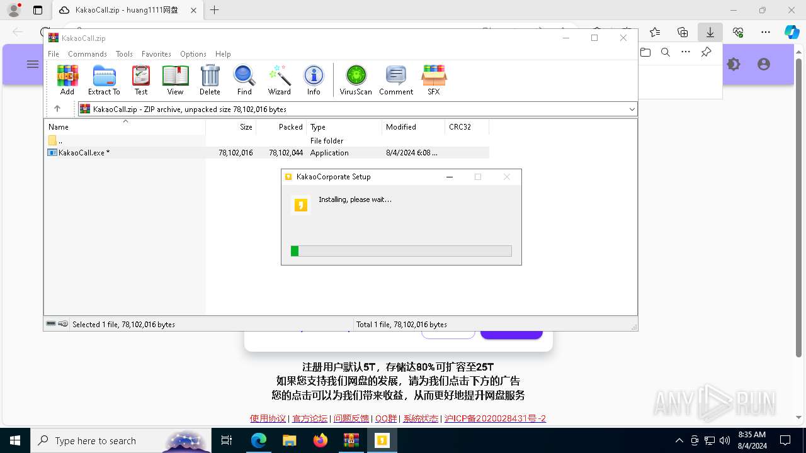Viewport: 806px width, 453px height.
Task: Minimize the KakaoCorporate Setup dialog
Action: pyautogui.click(x=450, y=177)
